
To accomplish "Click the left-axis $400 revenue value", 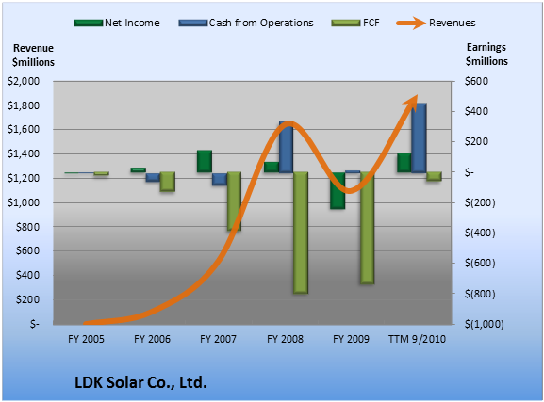I will [27, 275].
